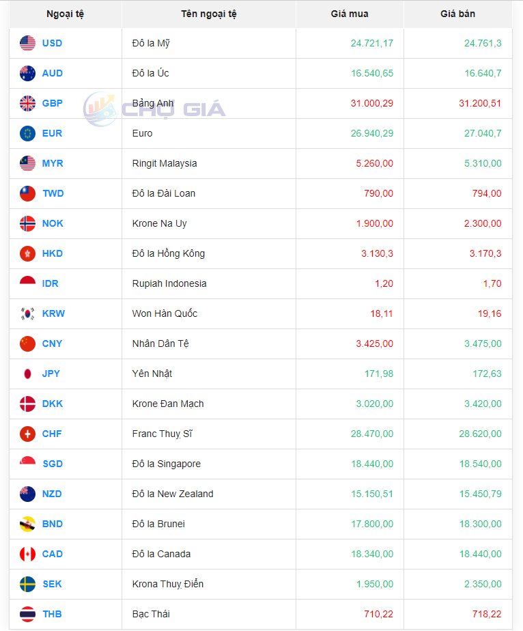Click the Norwegian flag icon beside NOK
The width and height of the screenshot is (523, 631).
pyautogui.click(x=27, y=223)
